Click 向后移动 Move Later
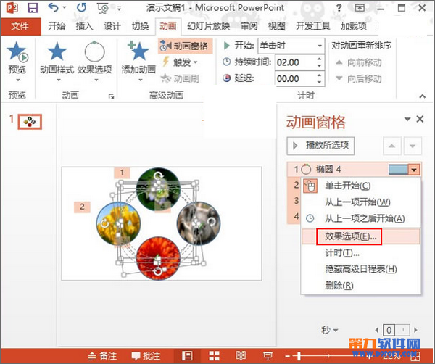435x364 pixels. point(359,79)
